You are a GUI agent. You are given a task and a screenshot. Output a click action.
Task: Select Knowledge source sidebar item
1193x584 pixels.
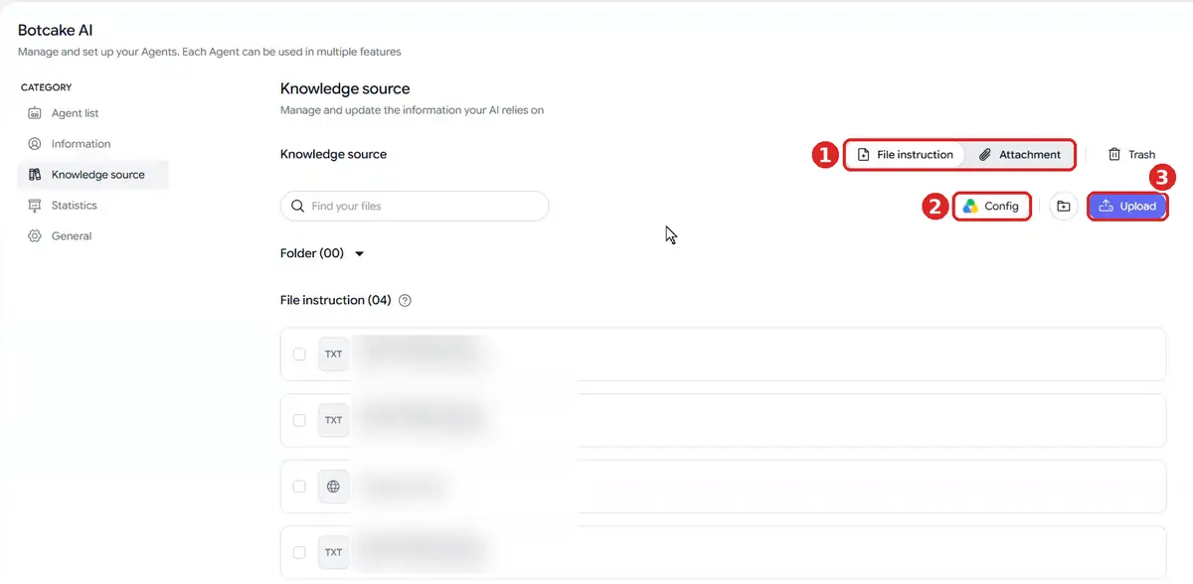coord(92,175)
